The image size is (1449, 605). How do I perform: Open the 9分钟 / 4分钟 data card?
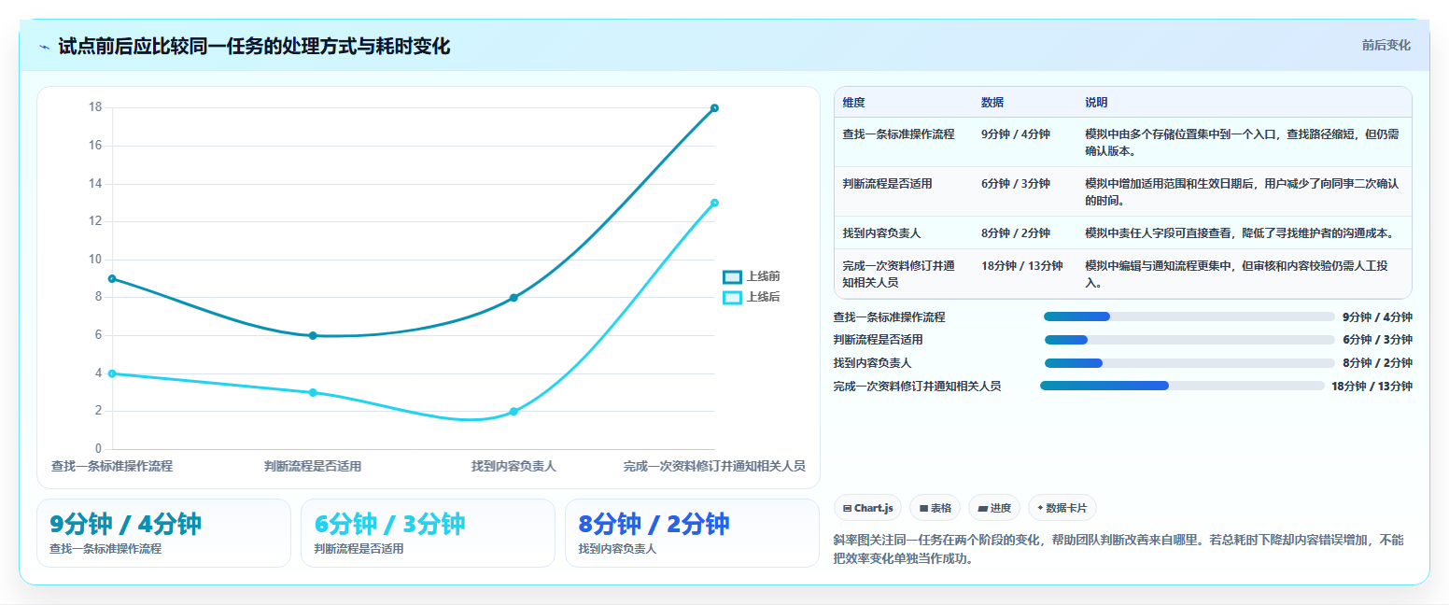coord(163,533)
